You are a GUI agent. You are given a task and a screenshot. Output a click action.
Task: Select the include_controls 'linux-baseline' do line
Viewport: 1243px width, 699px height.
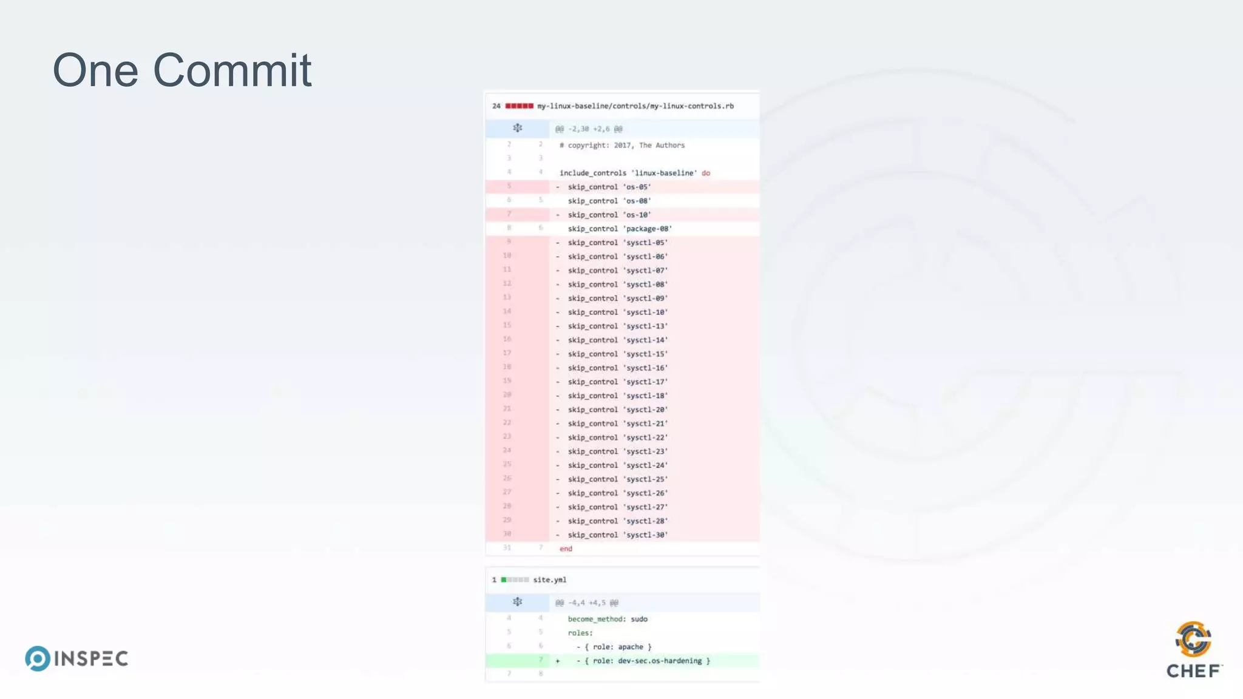click(x=622, y=173)
